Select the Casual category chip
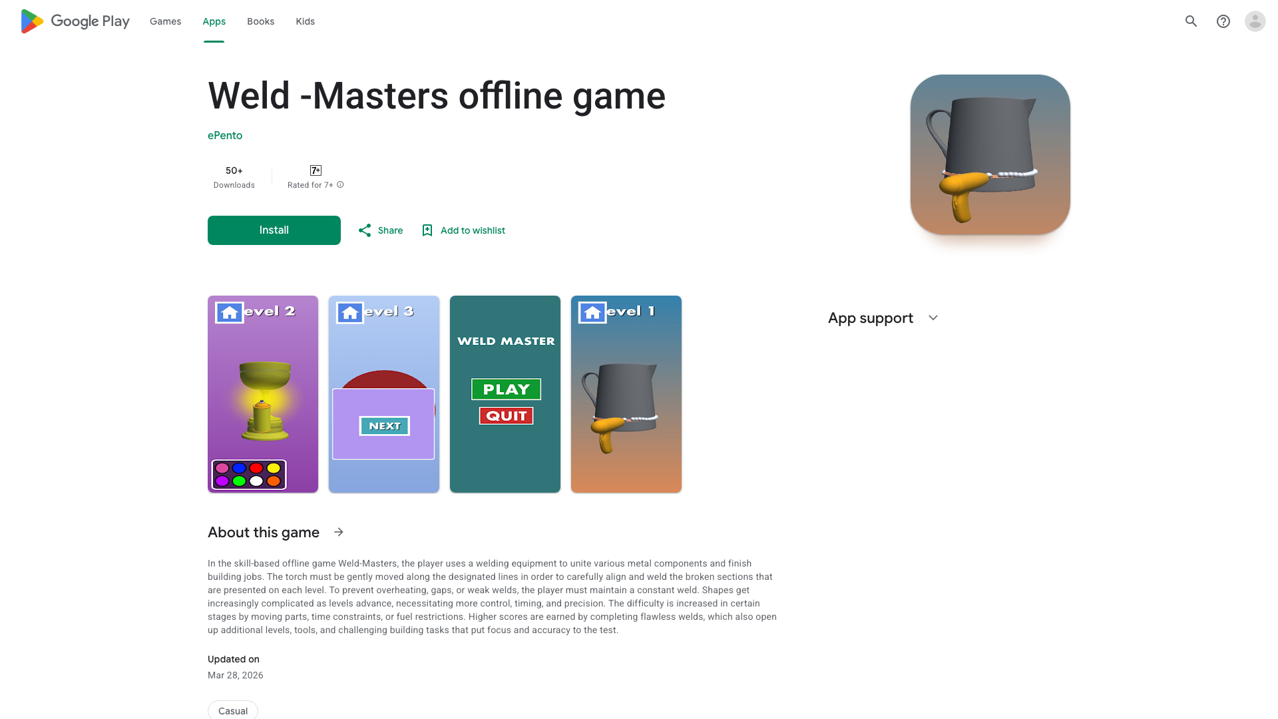This screenshot has height=719, width=1278. coord(233,710)
